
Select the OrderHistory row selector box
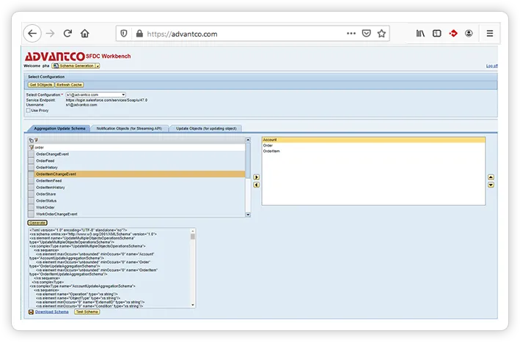[32, 168]
